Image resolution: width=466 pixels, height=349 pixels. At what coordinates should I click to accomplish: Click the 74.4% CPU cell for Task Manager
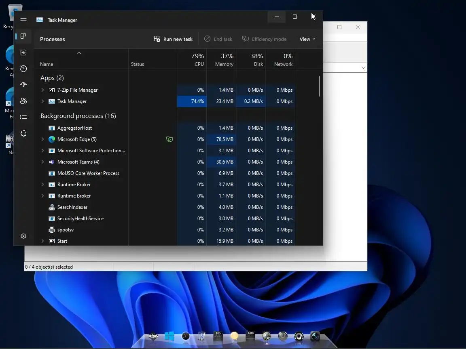tap(192, 101)
